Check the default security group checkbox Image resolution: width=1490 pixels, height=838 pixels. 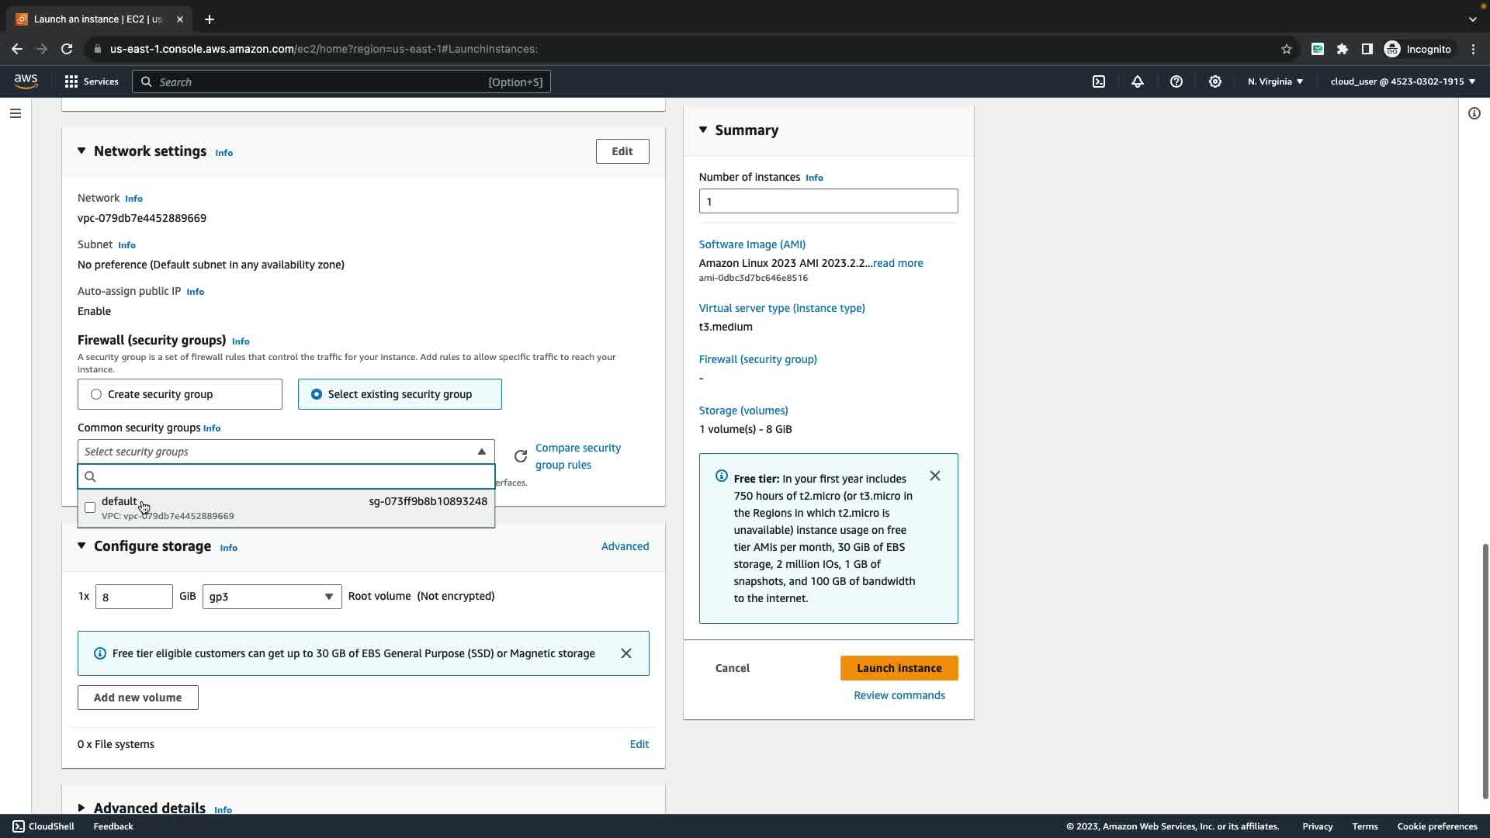(x=90, y=507)
